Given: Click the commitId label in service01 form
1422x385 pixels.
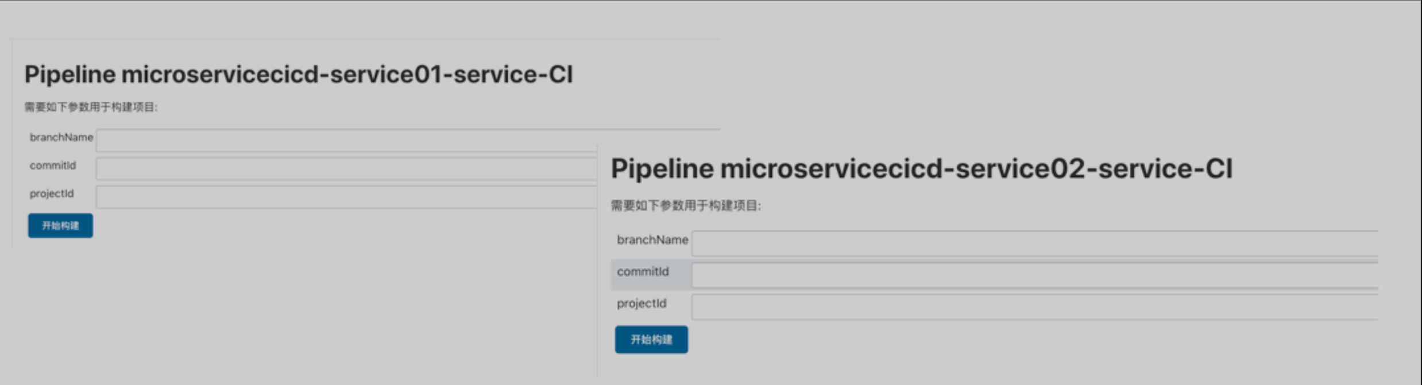Looking at the screenshot, I should (53, 165).
